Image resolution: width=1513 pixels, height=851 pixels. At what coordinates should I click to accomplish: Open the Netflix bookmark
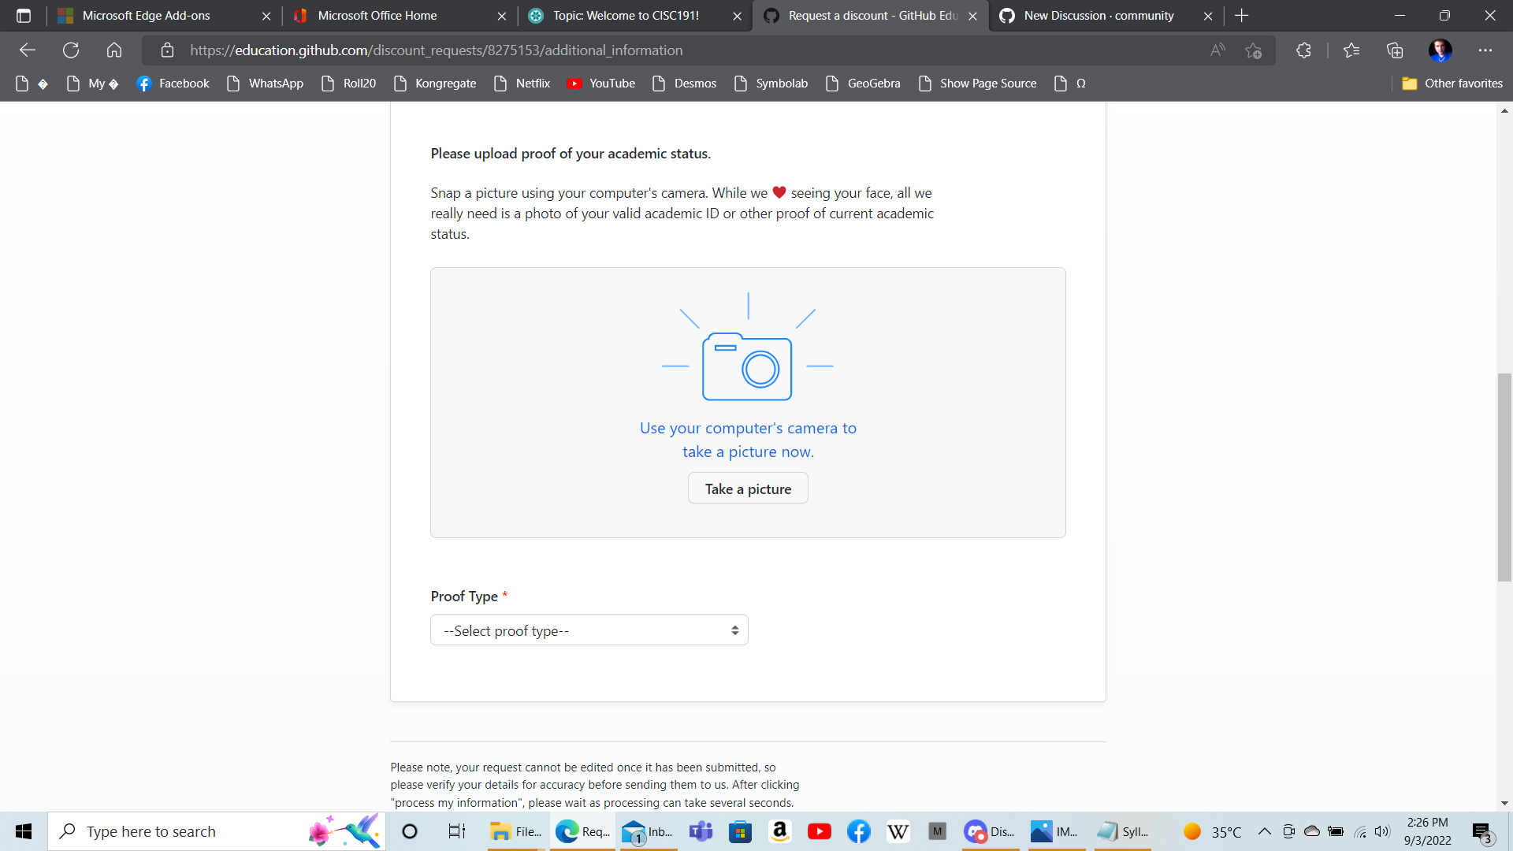click(x=522, y=84)
